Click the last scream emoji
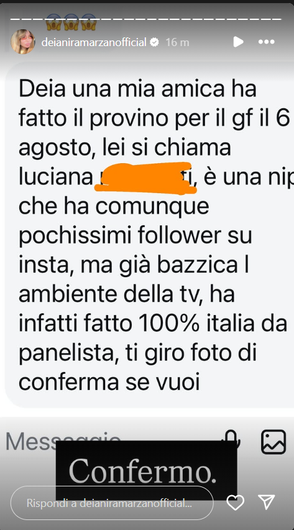 89,22
